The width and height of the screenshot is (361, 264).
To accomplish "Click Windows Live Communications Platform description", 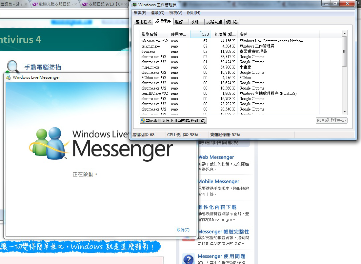I will pyautogui.click(x=271, y=41).
